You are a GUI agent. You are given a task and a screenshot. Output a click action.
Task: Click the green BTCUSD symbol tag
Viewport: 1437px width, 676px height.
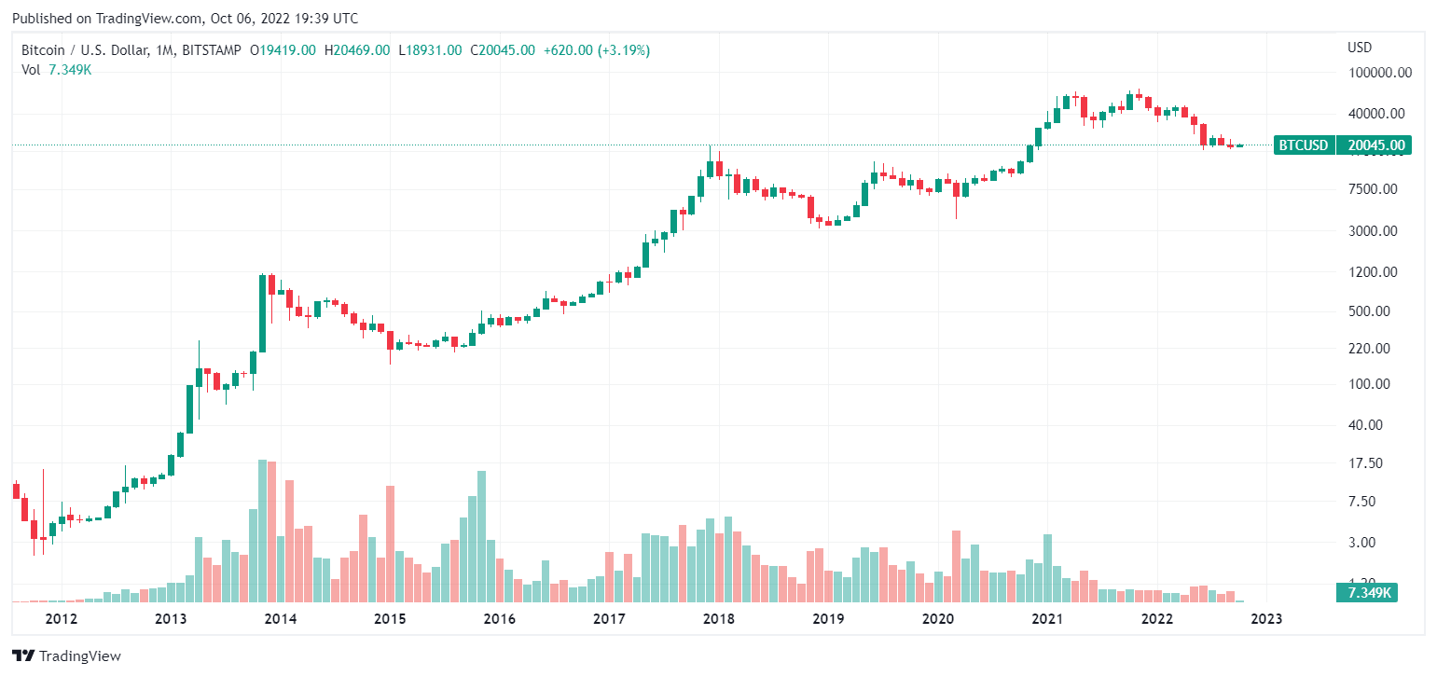click(x=1304, y=145)
